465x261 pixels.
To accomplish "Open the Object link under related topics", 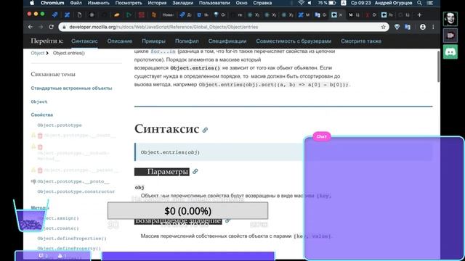I will pos(39,101).
